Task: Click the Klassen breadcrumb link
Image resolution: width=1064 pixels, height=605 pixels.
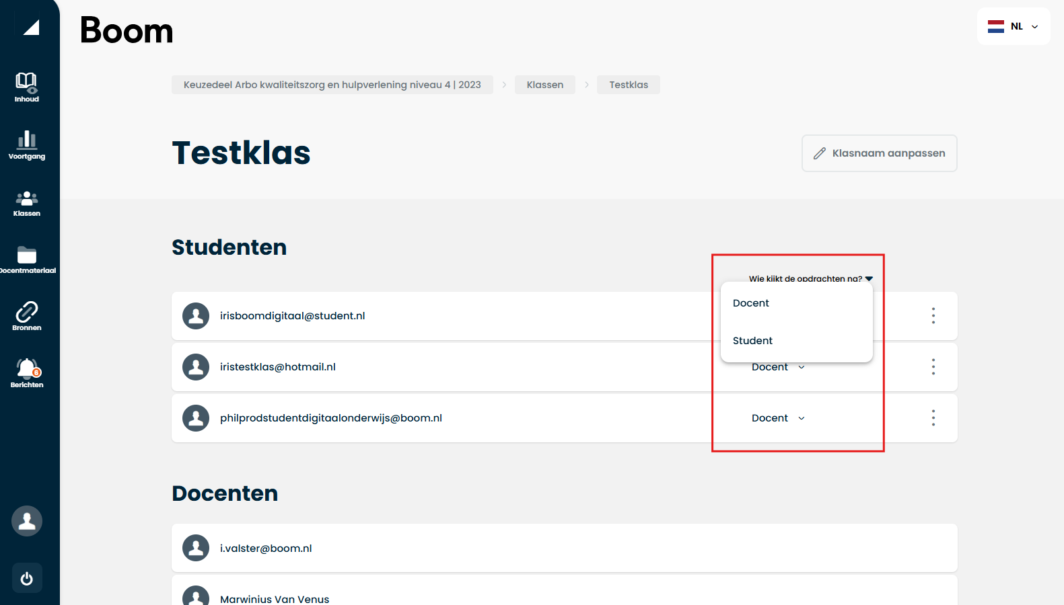Action: tap(544, 85)
